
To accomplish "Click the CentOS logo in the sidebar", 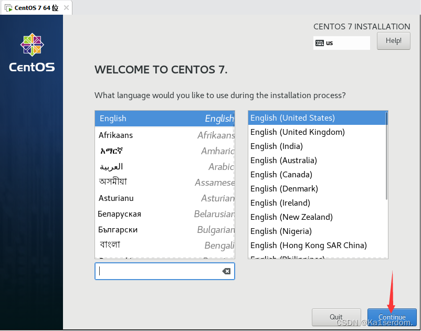I will point(32,52).
